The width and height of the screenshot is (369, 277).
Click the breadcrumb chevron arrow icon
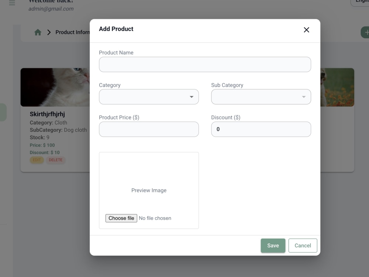point(49,32)
